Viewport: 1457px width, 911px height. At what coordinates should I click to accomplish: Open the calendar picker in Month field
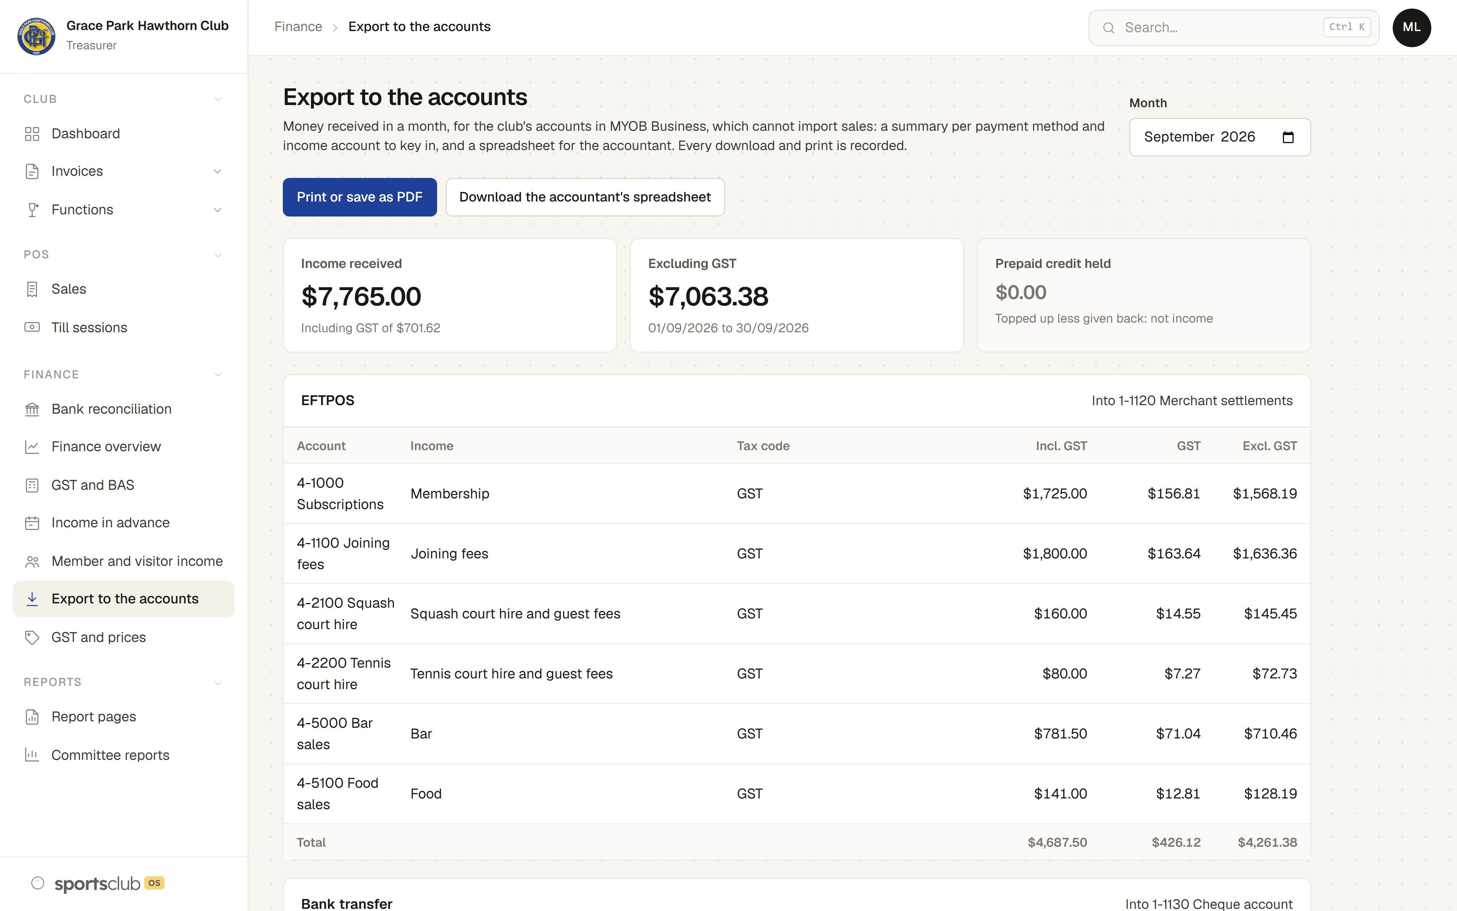tap(1288, 138)
